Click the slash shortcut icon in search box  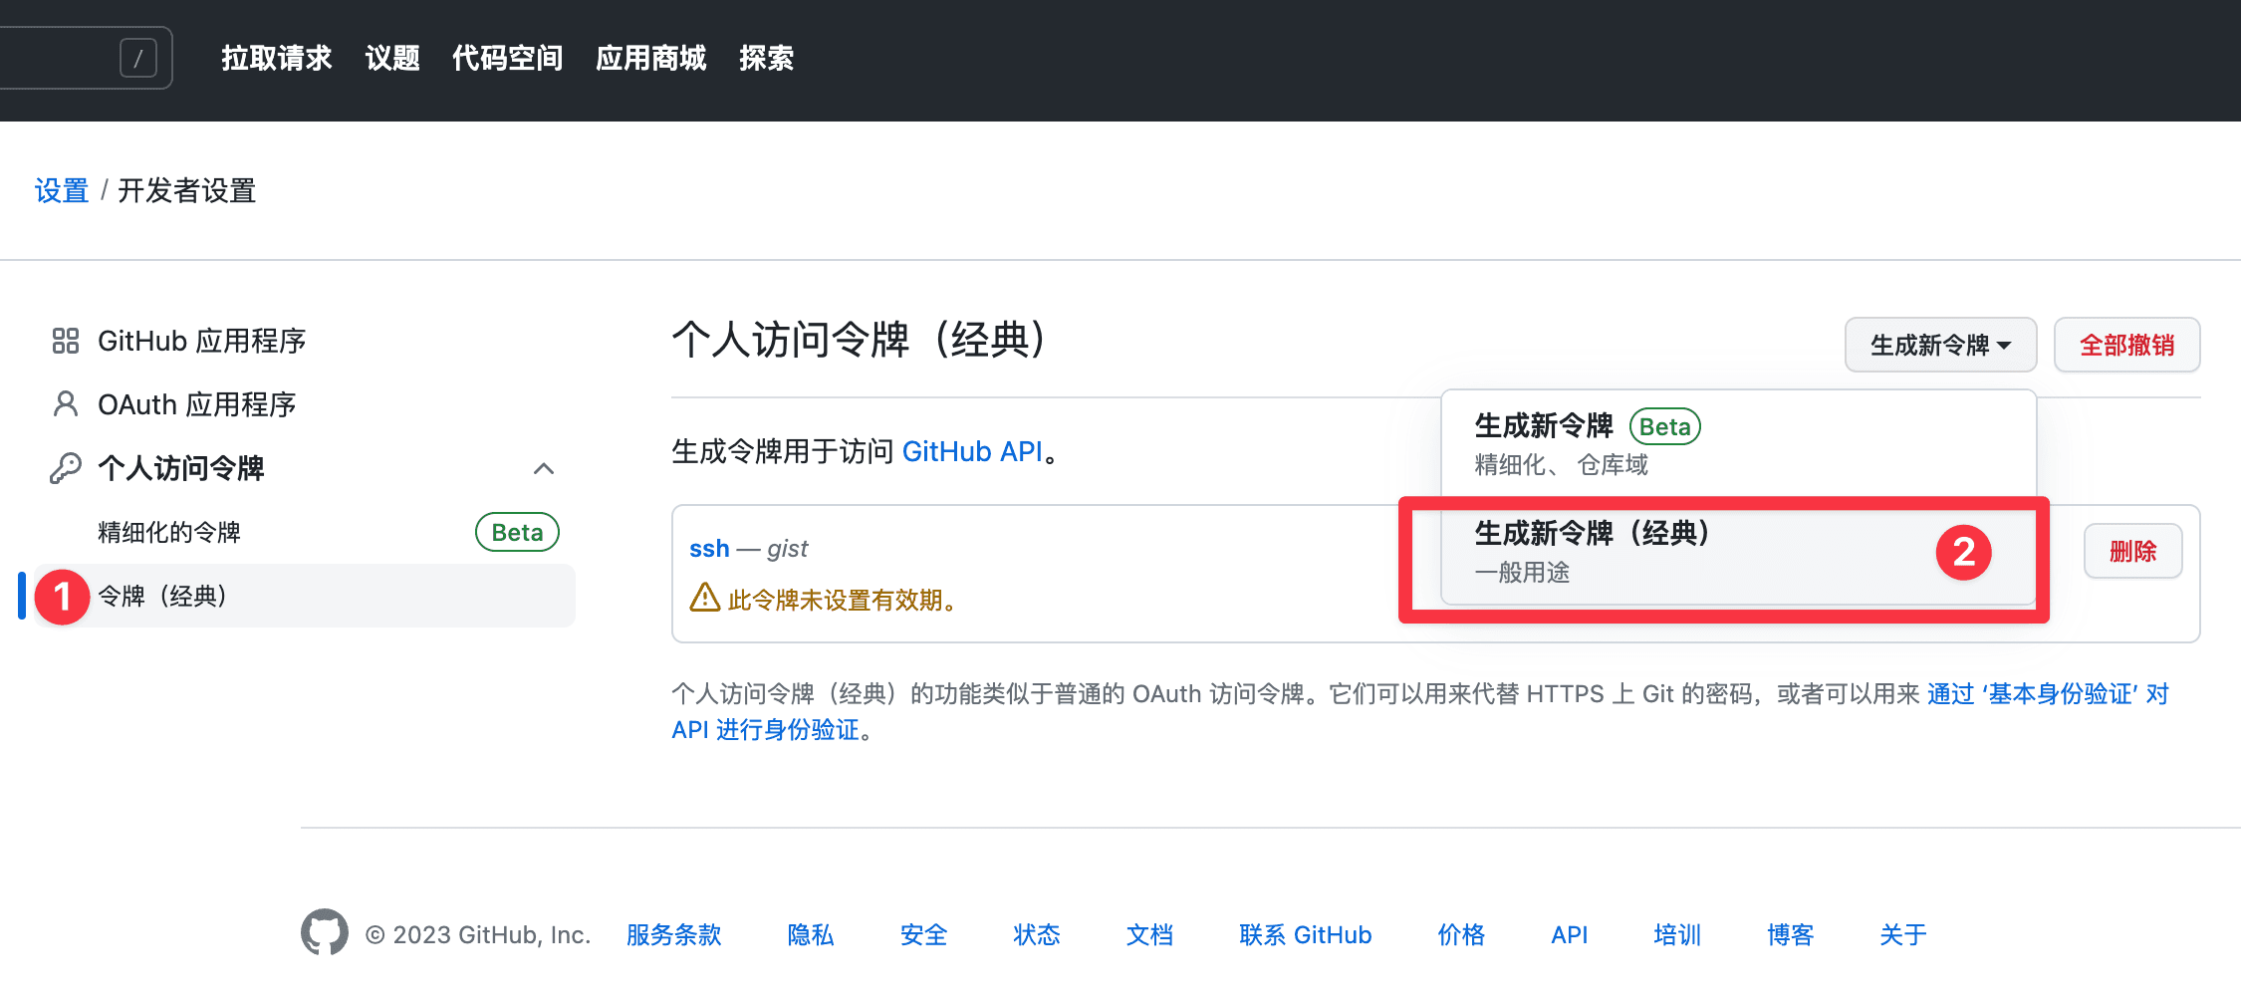pos(138,58)
